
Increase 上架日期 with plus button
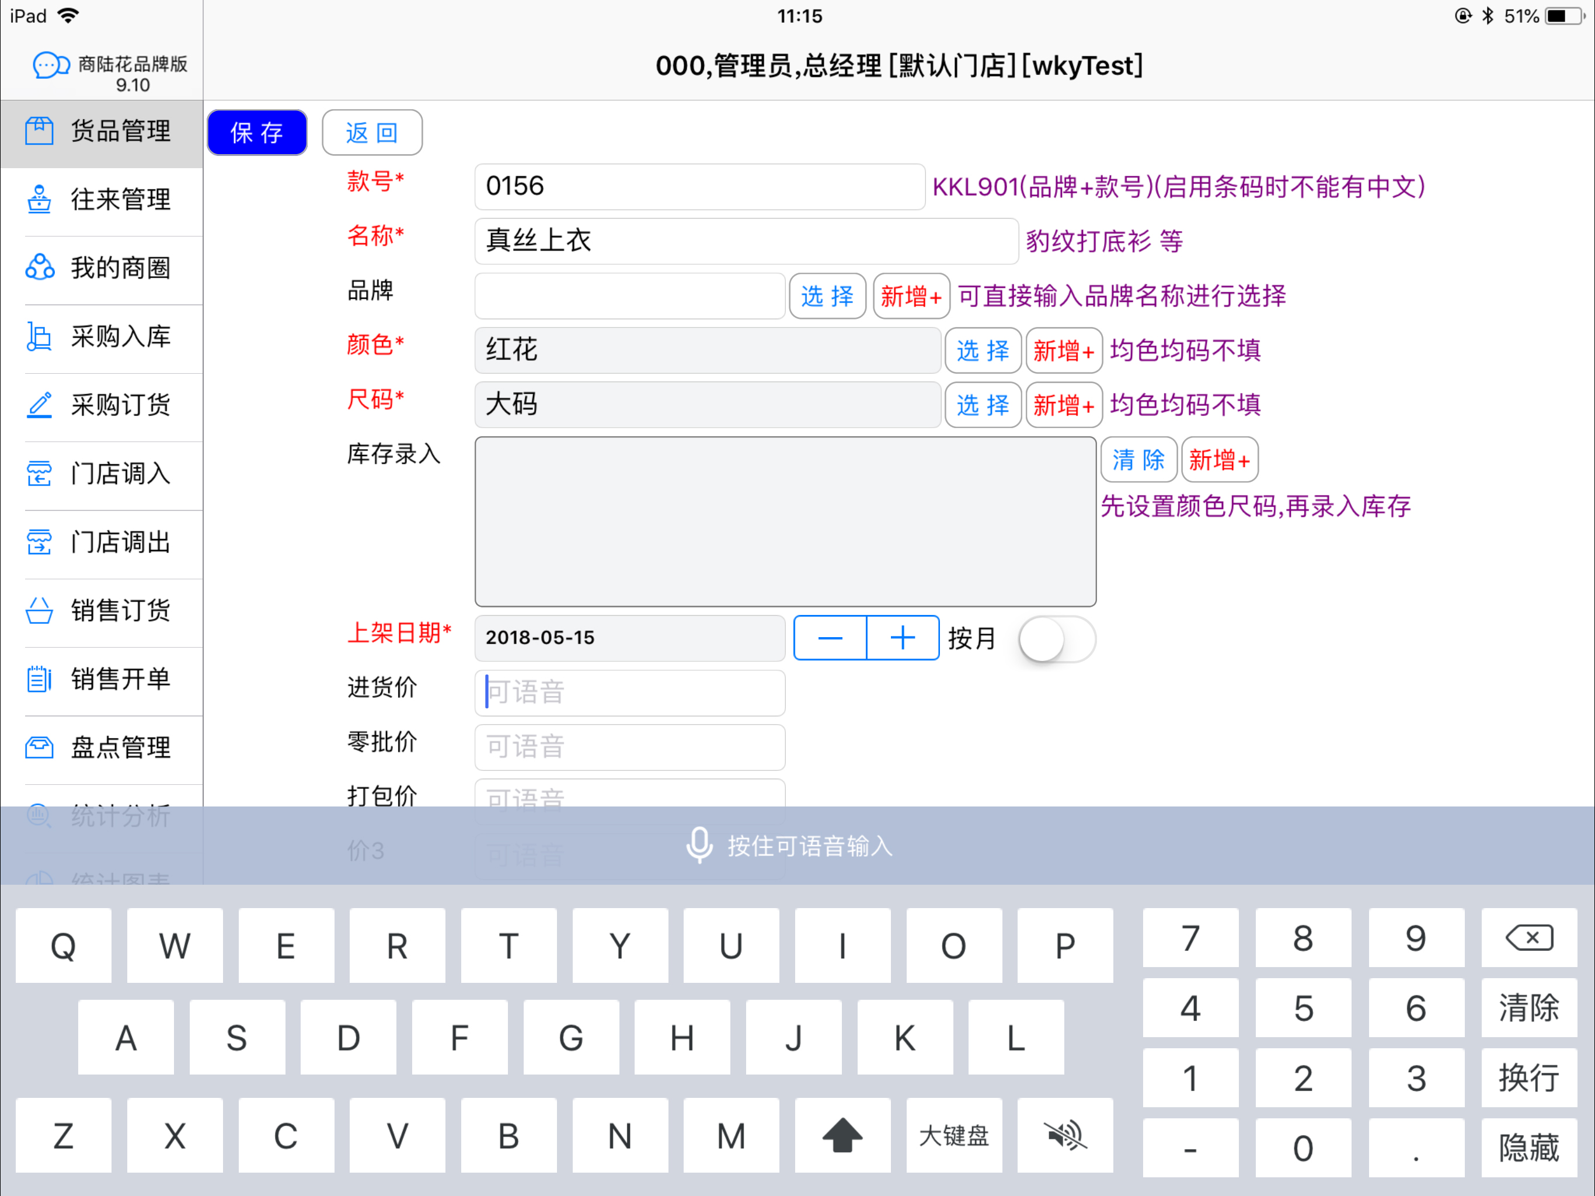903,638
